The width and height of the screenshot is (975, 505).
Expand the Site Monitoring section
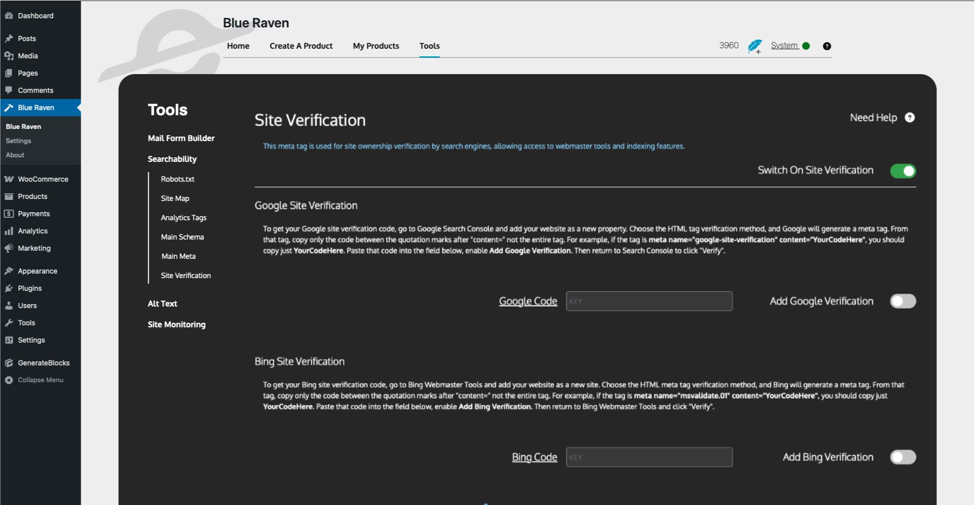click(177, 324)
